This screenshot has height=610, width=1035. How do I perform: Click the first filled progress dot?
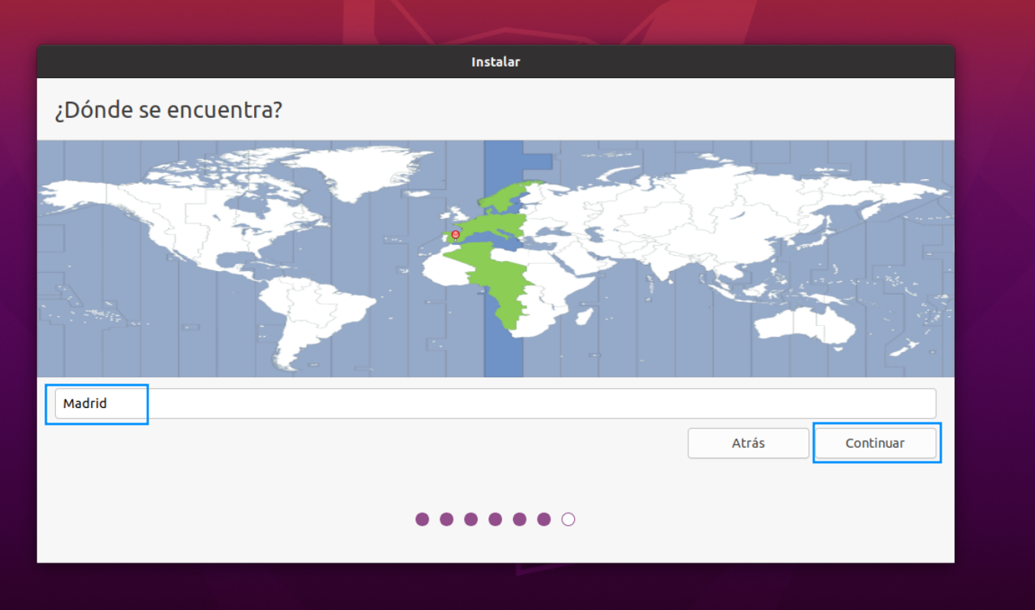[x=422, y=520]
